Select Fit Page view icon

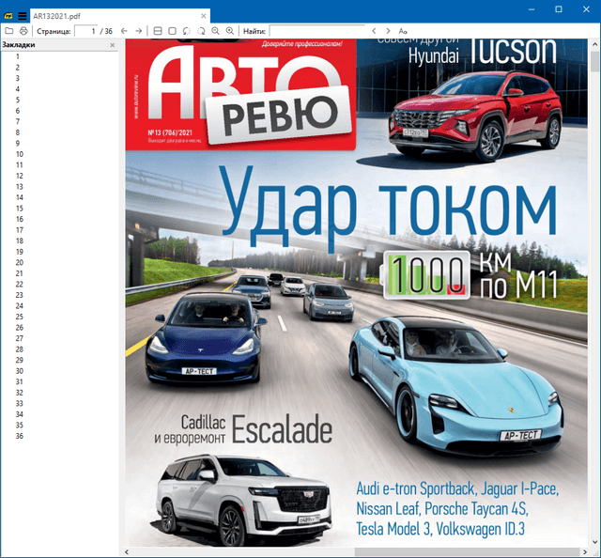(172, 31)
